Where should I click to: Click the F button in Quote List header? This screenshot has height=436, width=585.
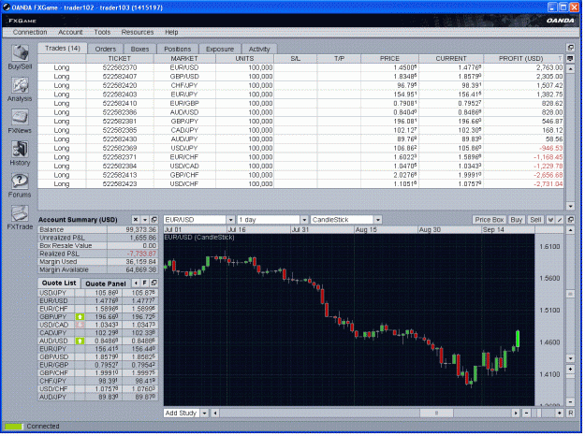145,283
